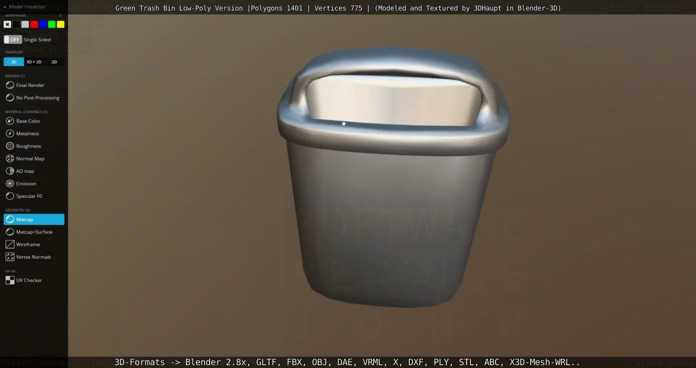The image size is (696, 368).
Task: Select the Roughness label
Action: (x=29, y=146)
